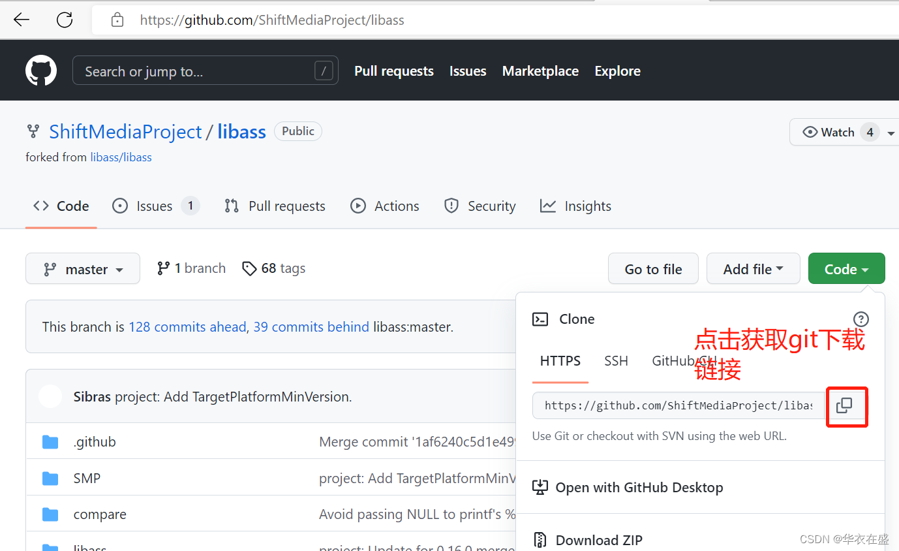The width and height of the screenshot is (899, 551).
Task: Click the Sibras author avatar
Action: pyautogui.click(x=50, y=396)
